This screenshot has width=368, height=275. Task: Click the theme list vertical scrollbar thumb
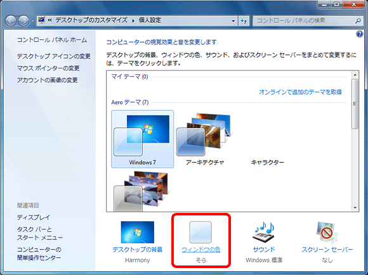point(355,104)
